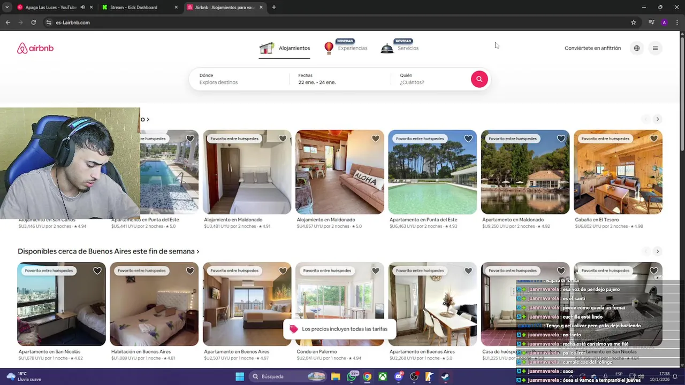Select the Experiencias tab
Viewport: 685px width, 385px height.
point(346,48)
